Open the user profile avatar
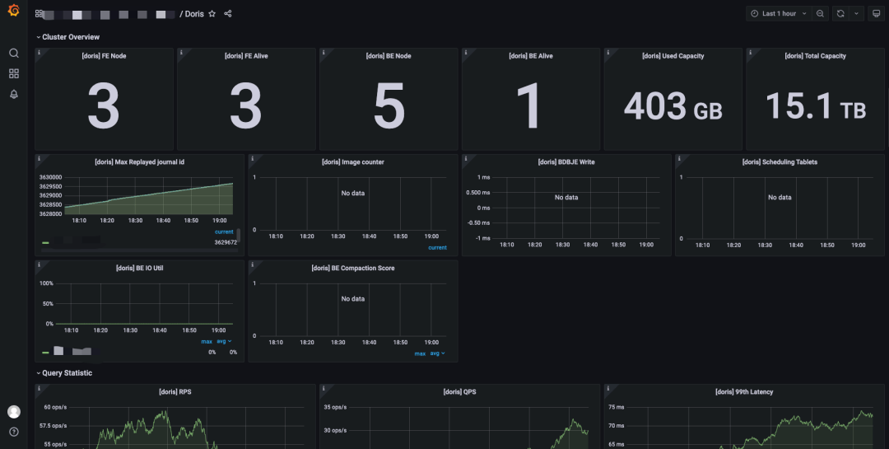889x449 pixels. (14, 412)
